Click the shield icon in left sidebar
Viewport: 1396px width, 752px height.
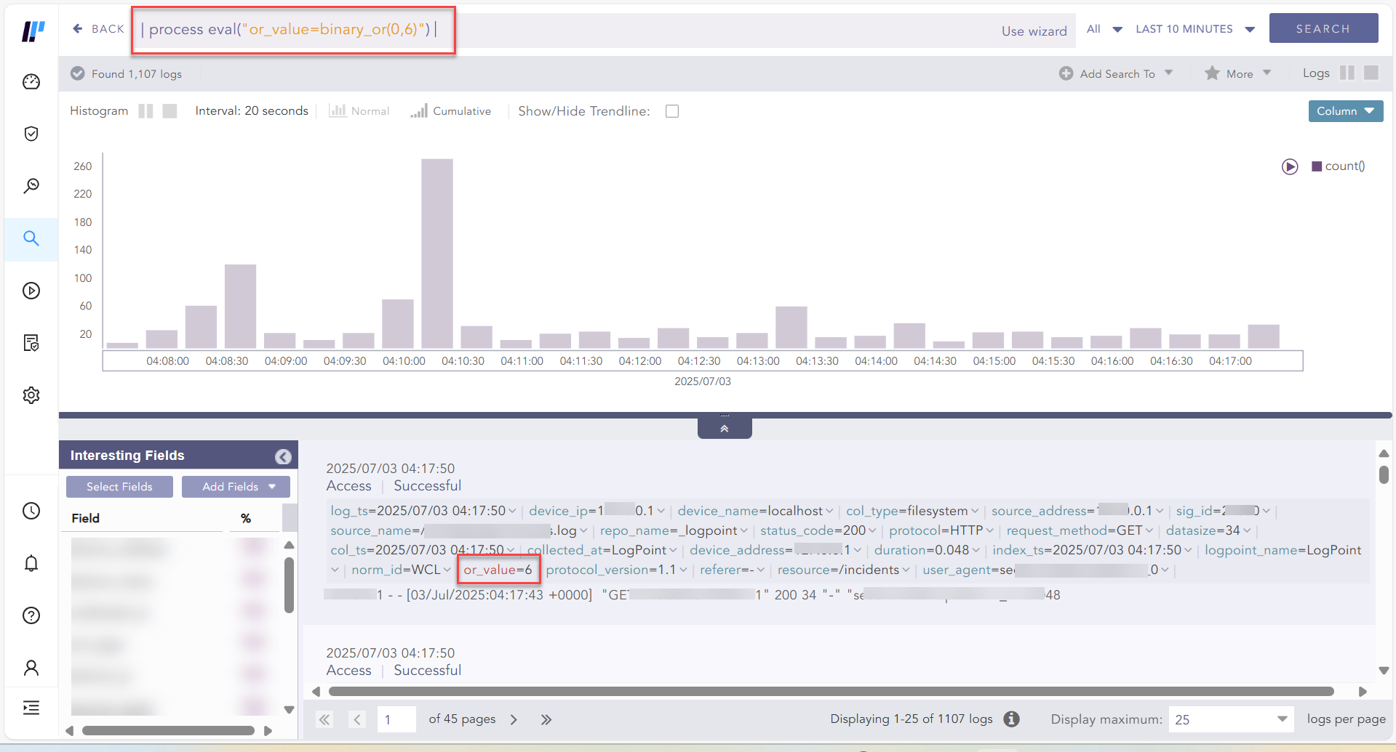[x=31, y=134]
